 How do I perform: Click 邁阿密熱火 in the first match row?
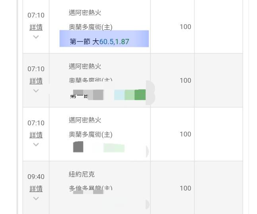point(85,13)
